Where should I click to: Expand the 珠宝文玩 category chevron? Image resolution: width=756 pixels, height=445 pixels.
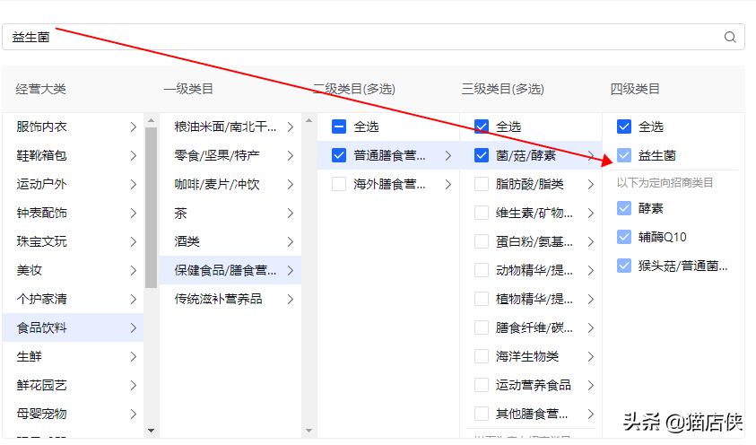[x=134, y=241]
